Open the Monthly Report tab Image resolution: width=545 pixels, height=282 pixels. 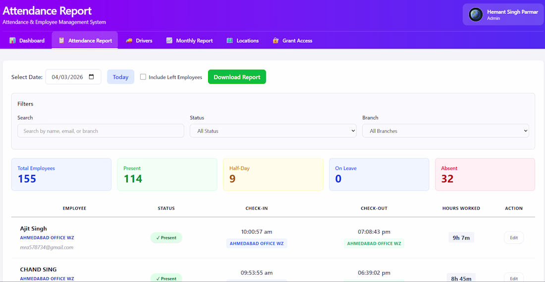(189, 41)
